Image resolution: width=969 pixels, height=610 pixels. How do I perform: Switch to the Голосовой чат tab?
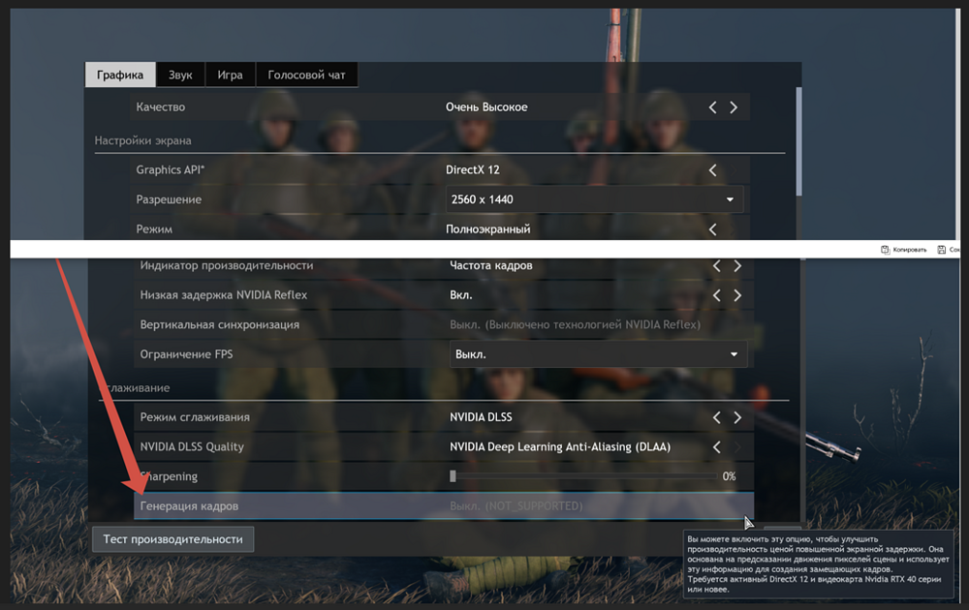click(306, 75)
